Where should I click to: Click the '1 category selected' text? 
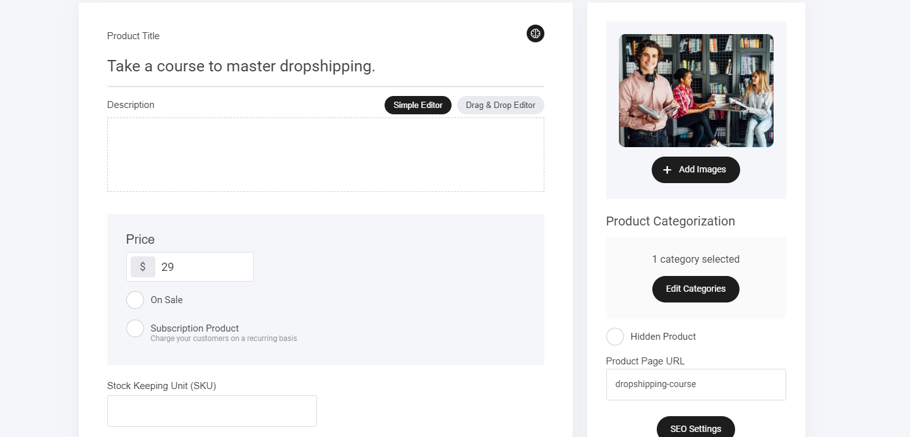pos(695,260)
